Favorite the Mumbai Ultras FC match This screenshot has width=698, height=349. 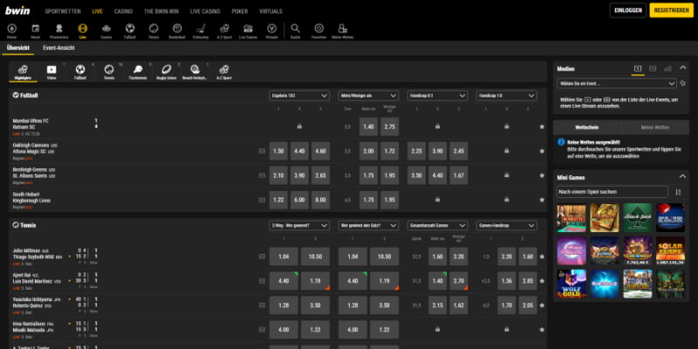pyautogui.click(x=542, y=127)
